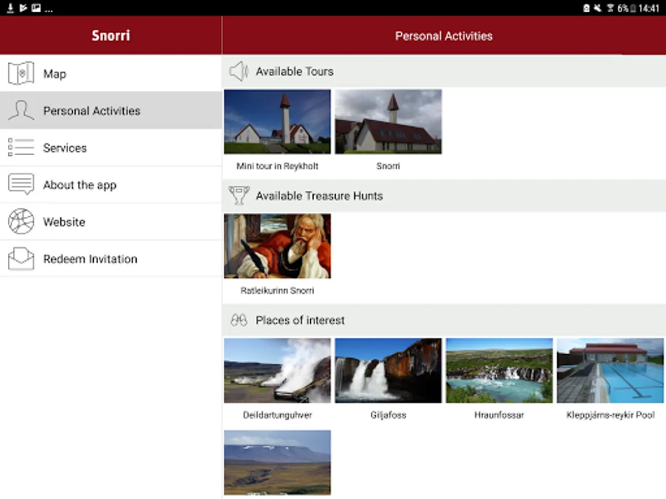This screenshot has height=499, width=666.
Task: Tap the image notification icon in the status bar
Action: click(36, 8)
